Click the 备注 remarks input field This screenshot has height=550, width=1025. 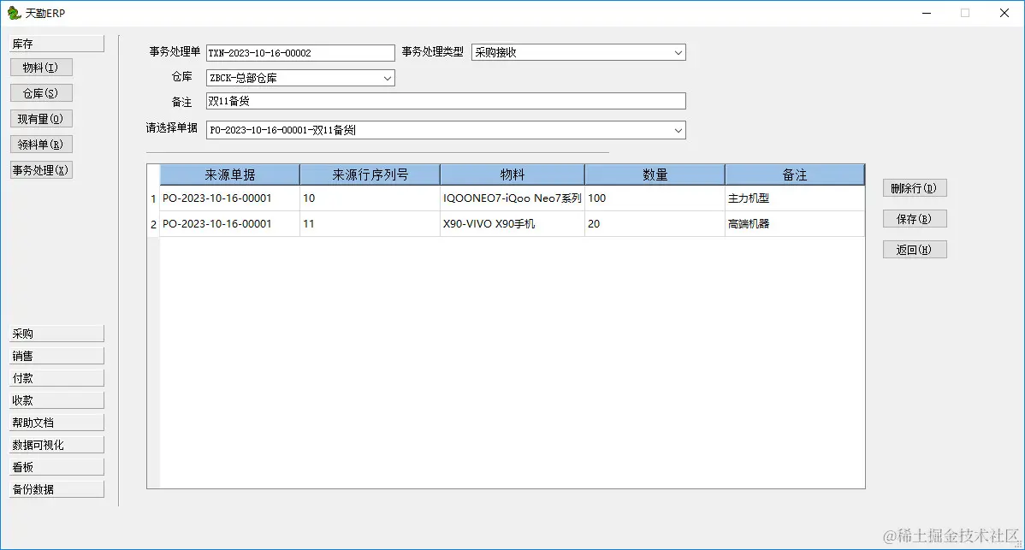[445, 100]
